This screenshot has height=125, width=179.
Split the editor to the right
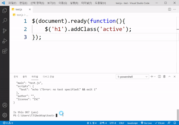[169, 9]
